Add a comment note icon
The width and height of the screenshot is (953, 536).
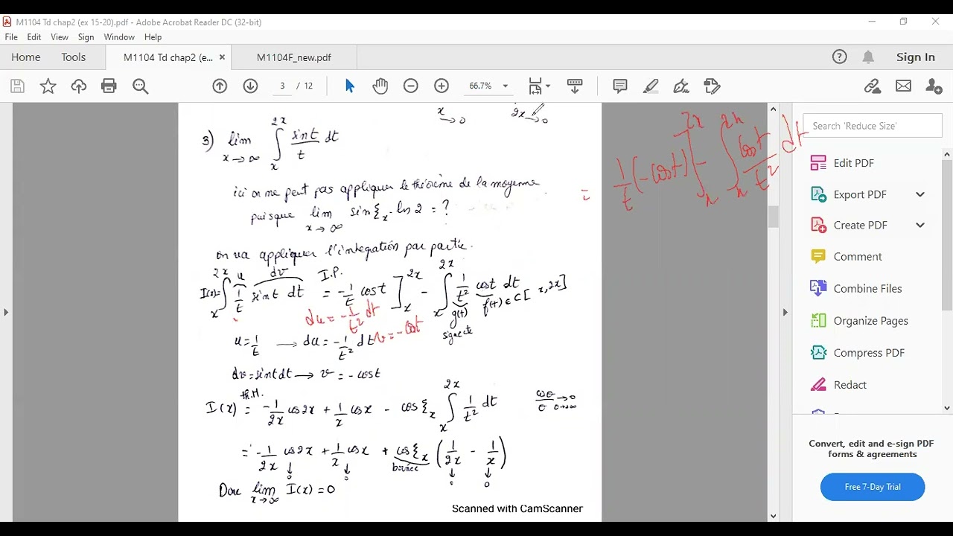click(x=620, y=86)
